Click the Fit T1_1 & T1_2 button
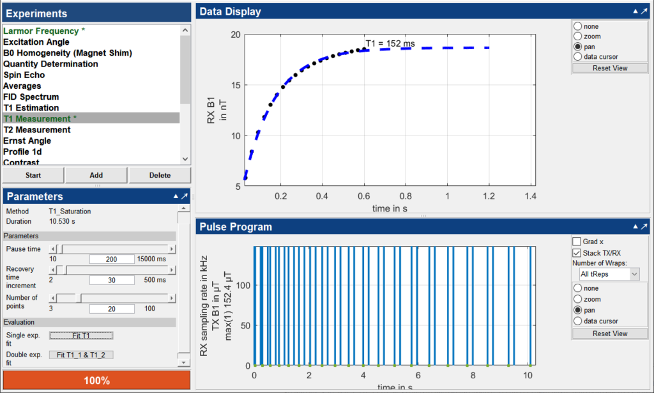 tap(81, 355)
